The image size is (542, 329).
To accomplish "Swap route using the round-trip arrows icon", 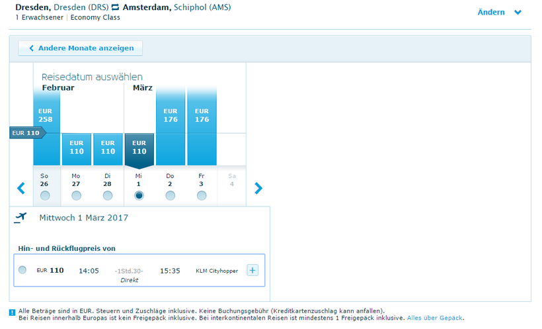I will pyautogui.click(x=115, y=7).
